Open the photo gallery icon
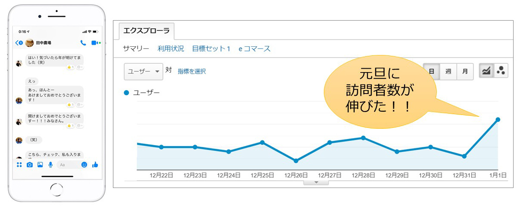523x206 pixels. tap(40, 165)
